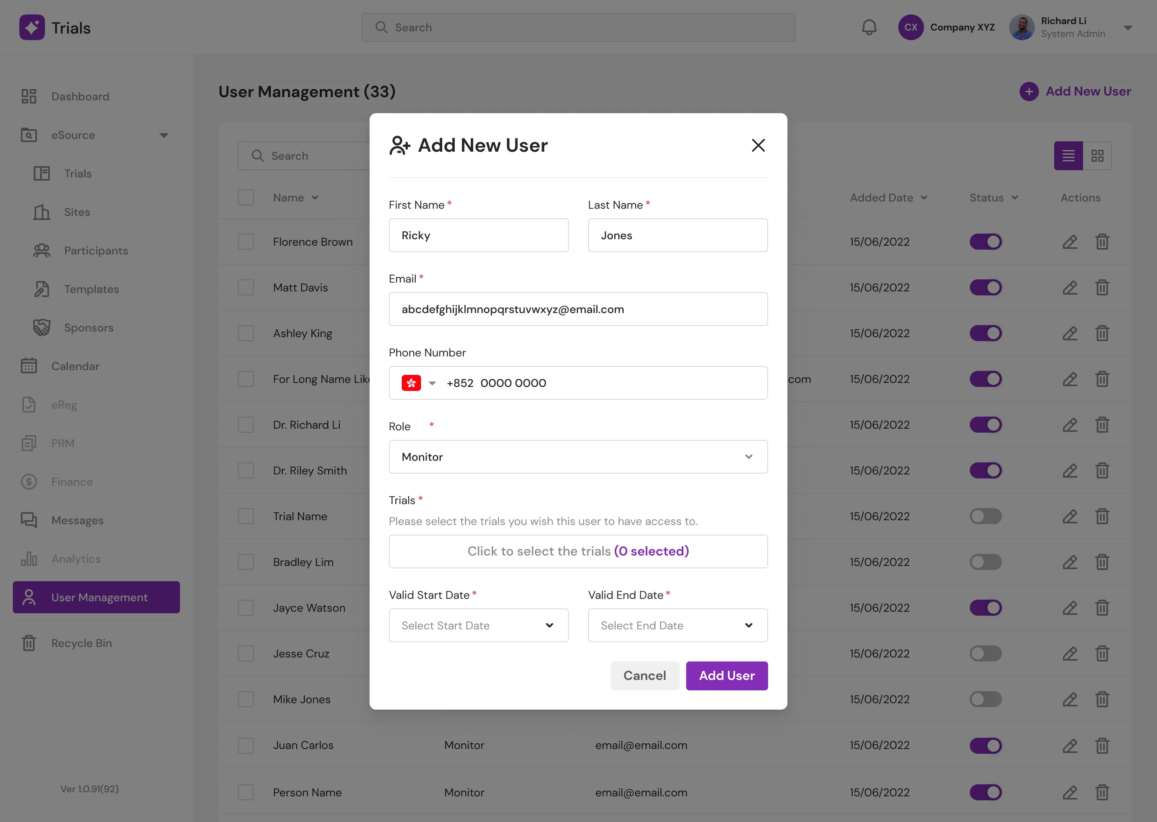Click the notifications bell icon
The width and height of the screenshot is (1157, 822).
click(x=869, y=27)
